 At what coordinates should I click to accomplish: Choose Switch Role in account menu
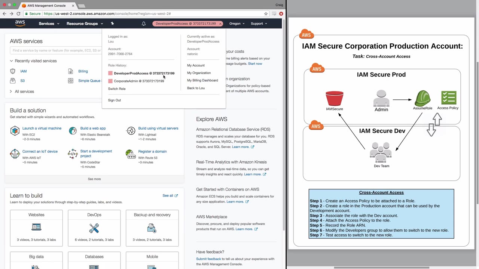117,89
